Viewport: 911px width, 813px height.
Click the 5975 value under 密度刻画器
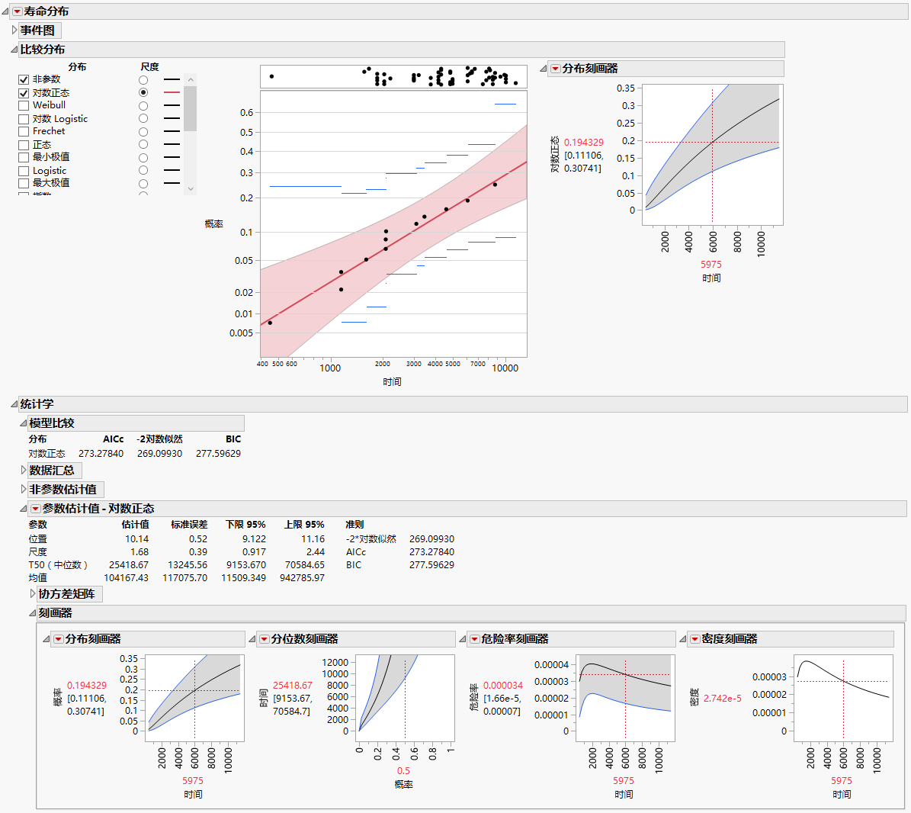click(x=842, y=781)
